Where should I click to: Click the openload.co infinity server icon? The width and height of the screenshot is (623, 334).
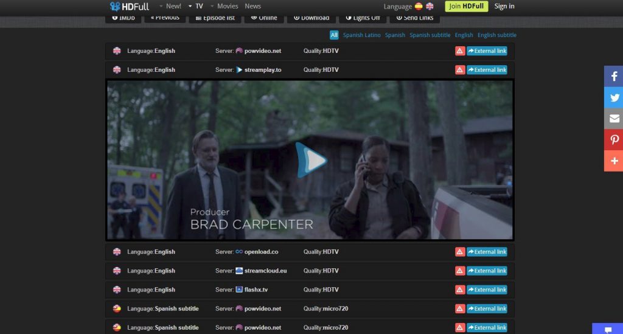pos(238,252)
